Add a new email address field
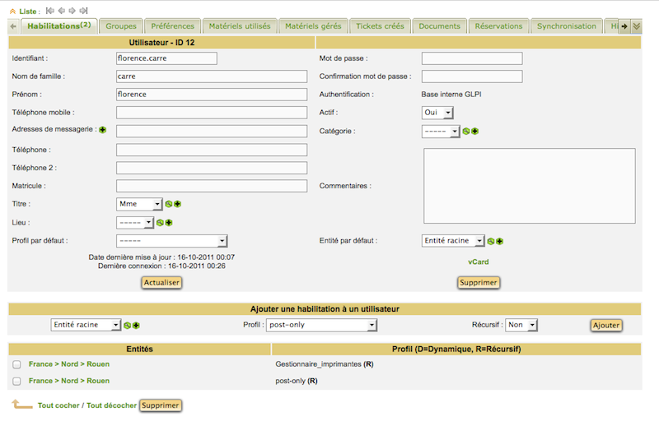Screen dimensions: 659x426 (x=103, y=130)
